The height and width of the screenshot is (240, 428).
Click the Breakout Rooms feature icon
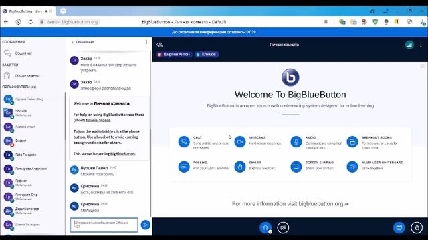pyautogui.click(x=352, y=142)
